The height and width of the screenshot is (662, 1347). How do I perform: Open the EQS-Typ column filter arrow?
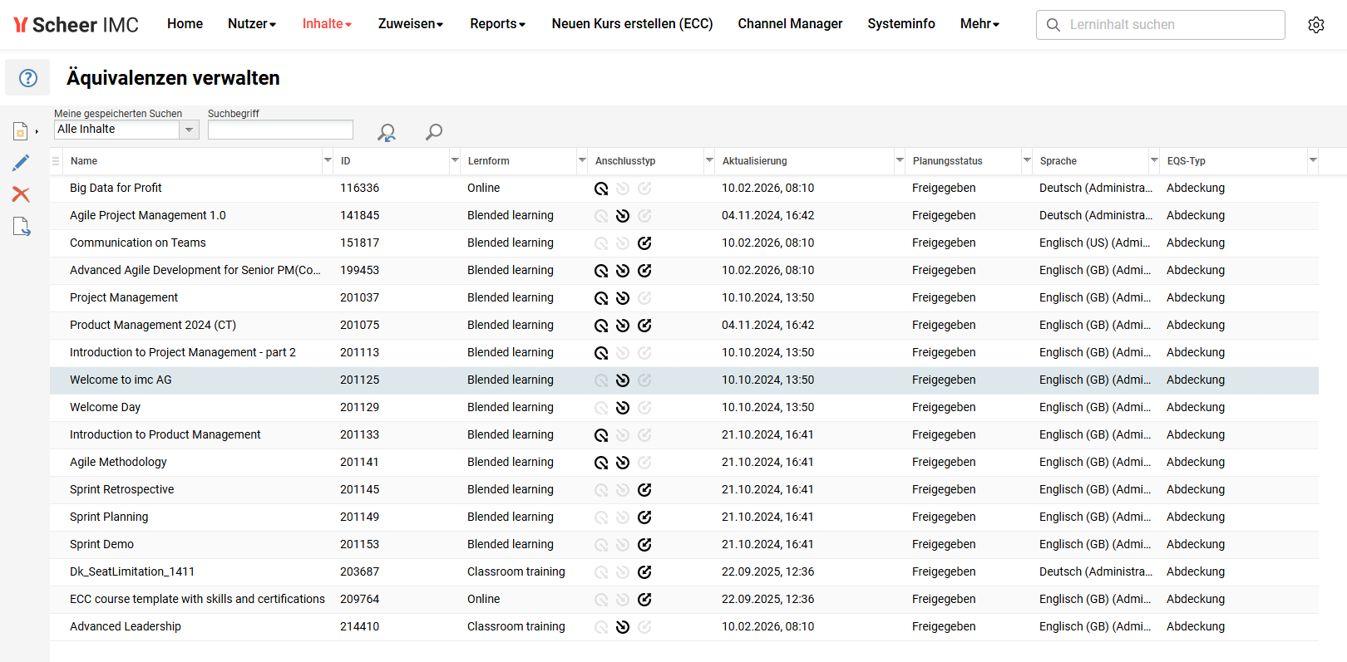(x=1313, y=160)
